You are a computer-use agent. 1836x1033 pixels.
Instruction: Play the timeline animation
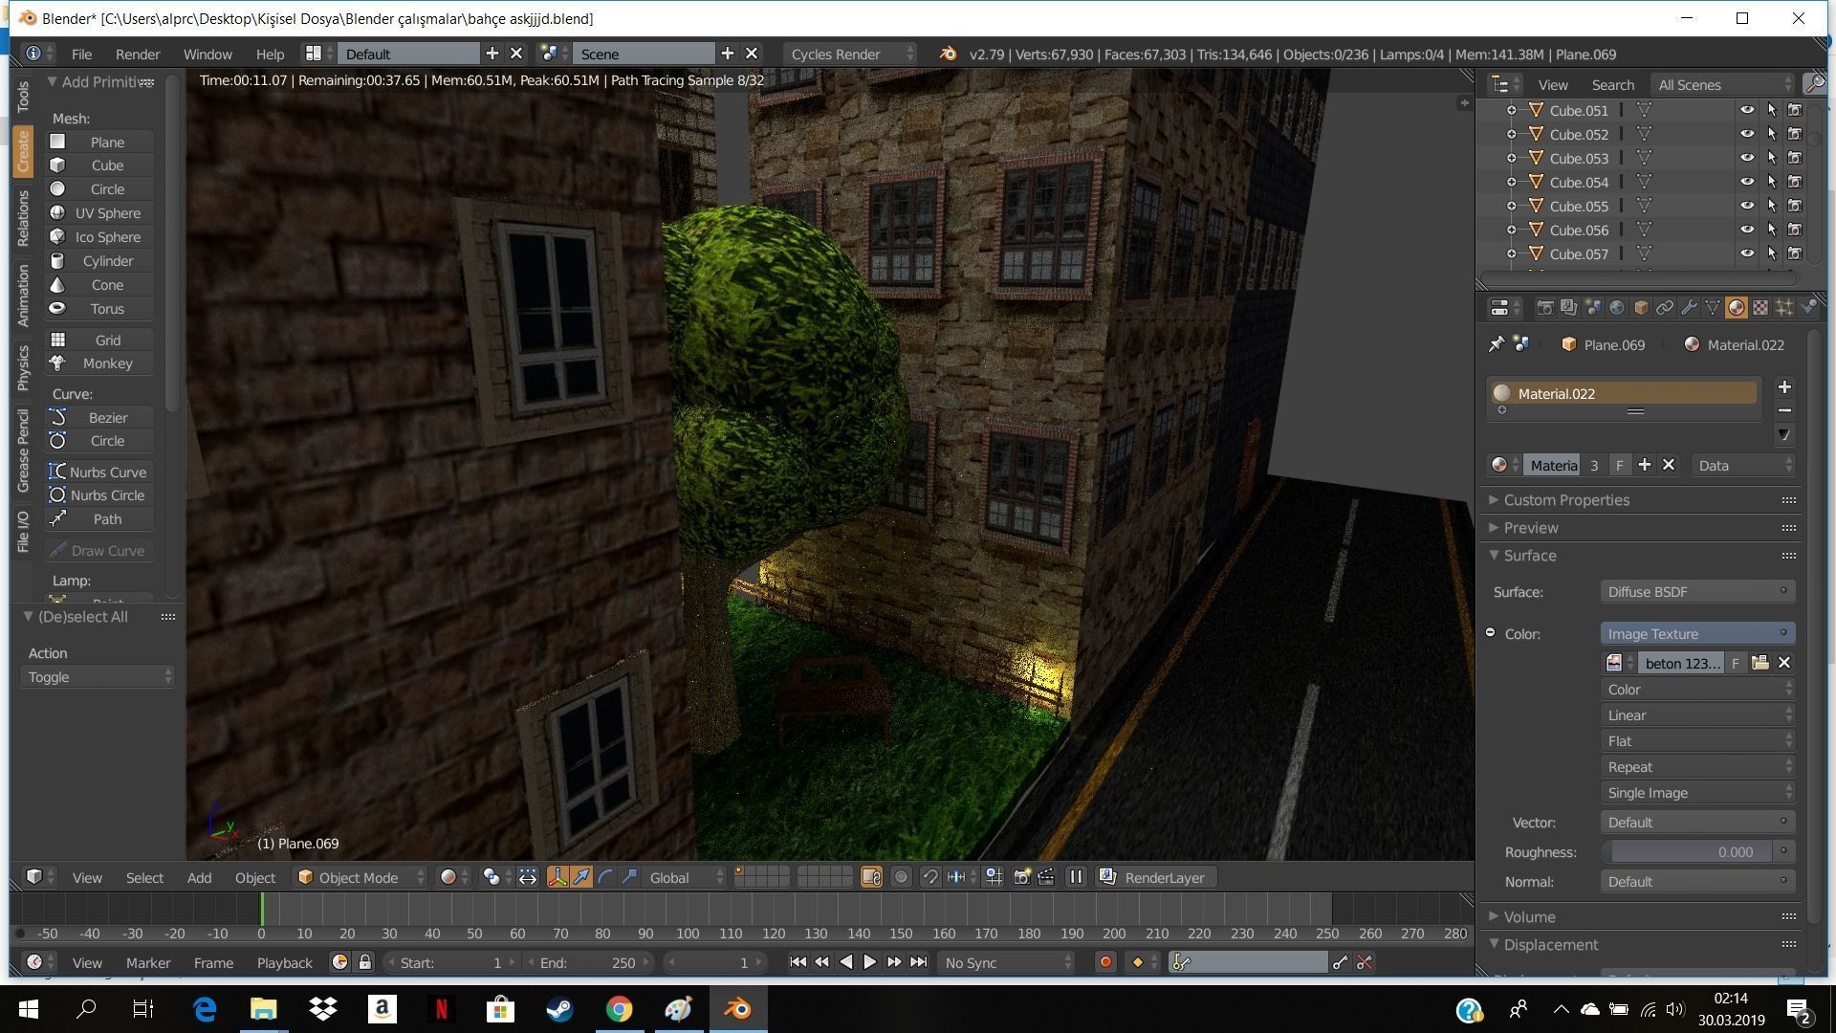tap(869, 962)
